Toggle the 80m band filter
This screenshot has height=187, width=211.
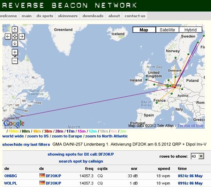click(x=26, y=131)
